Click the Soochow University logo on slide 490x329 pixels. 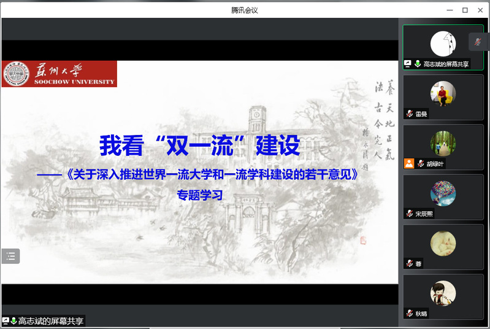59,74
